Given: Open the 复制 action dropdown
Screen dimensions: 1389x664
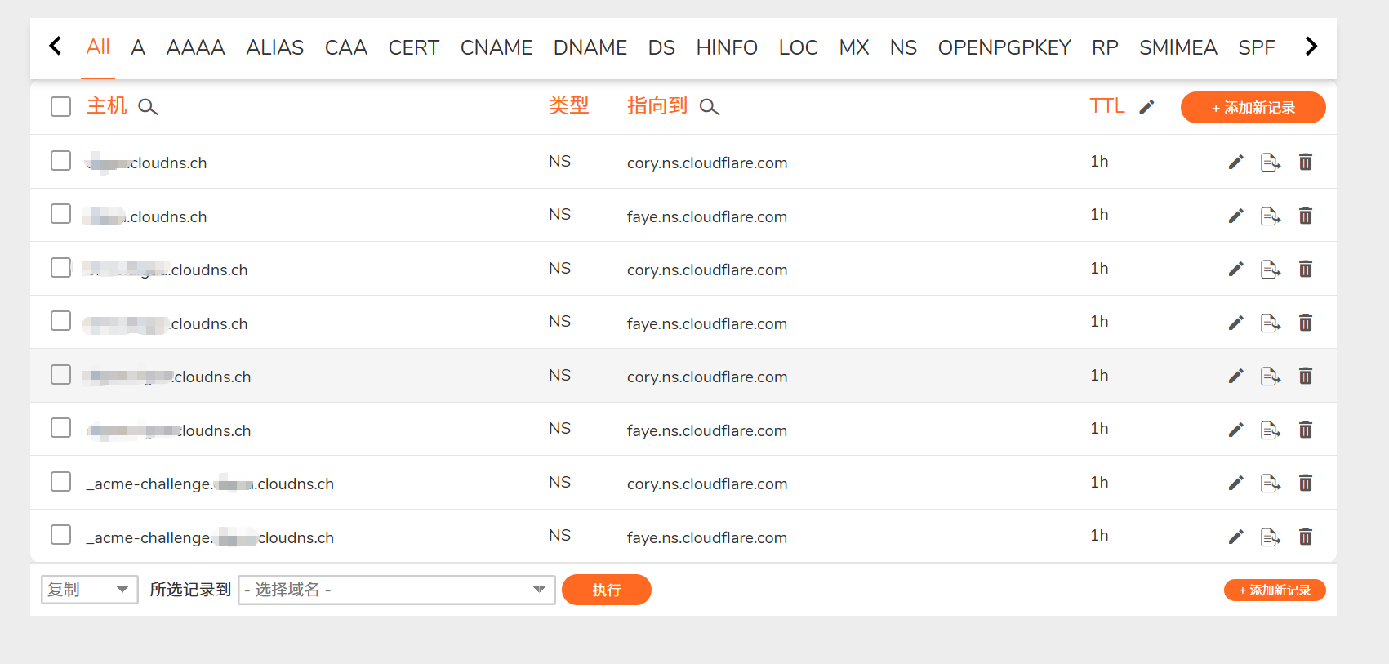Looking at the screenshot, I should tap(89, 590).
